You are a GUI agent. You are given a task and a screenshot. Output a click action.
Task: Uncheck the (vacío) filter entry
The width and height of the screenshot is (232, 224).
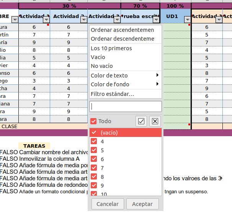94,132
